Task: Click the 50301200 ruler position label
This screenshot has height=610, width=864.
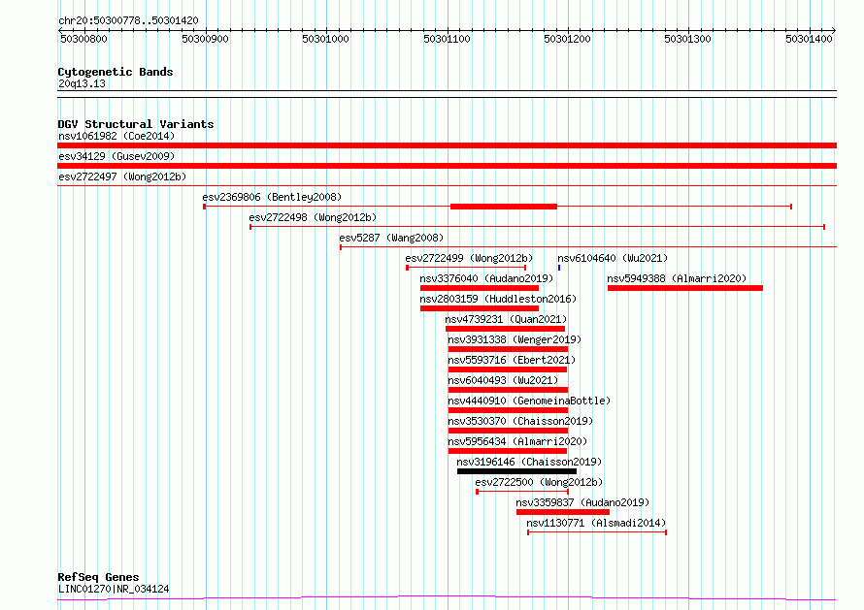Action: (x=567, y=39)
